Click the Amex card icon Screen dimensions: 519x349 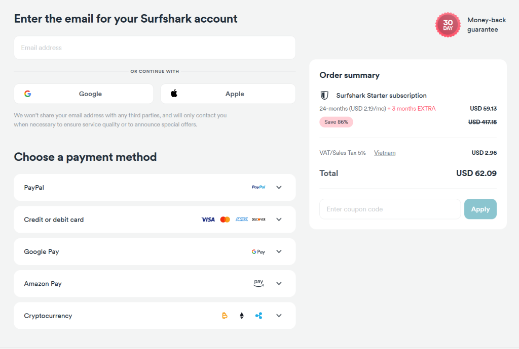[241, 219]
